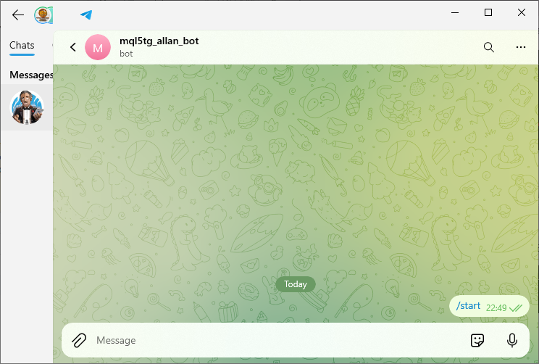This screenshot has width=539, height=364.
Task: Search within this bot chat
Action: click(x=488, y=47)
